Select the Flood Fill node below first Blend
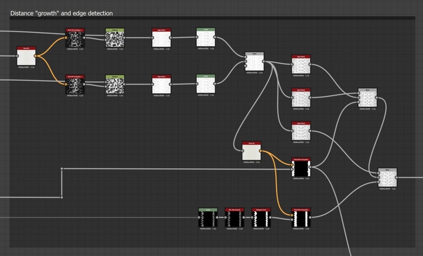Viewport: 423px width, 256px height. [x=252, y=151]
